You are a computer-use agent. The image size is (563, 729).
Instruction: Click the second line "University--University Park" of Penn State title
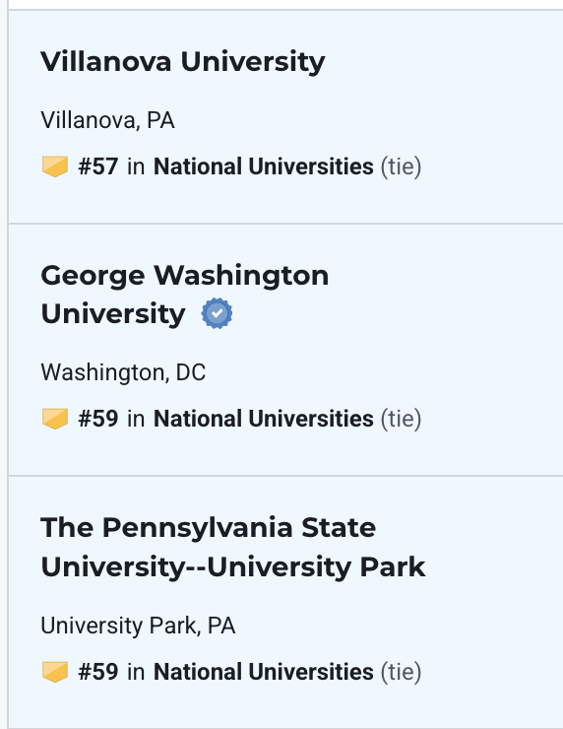point(233,567)
